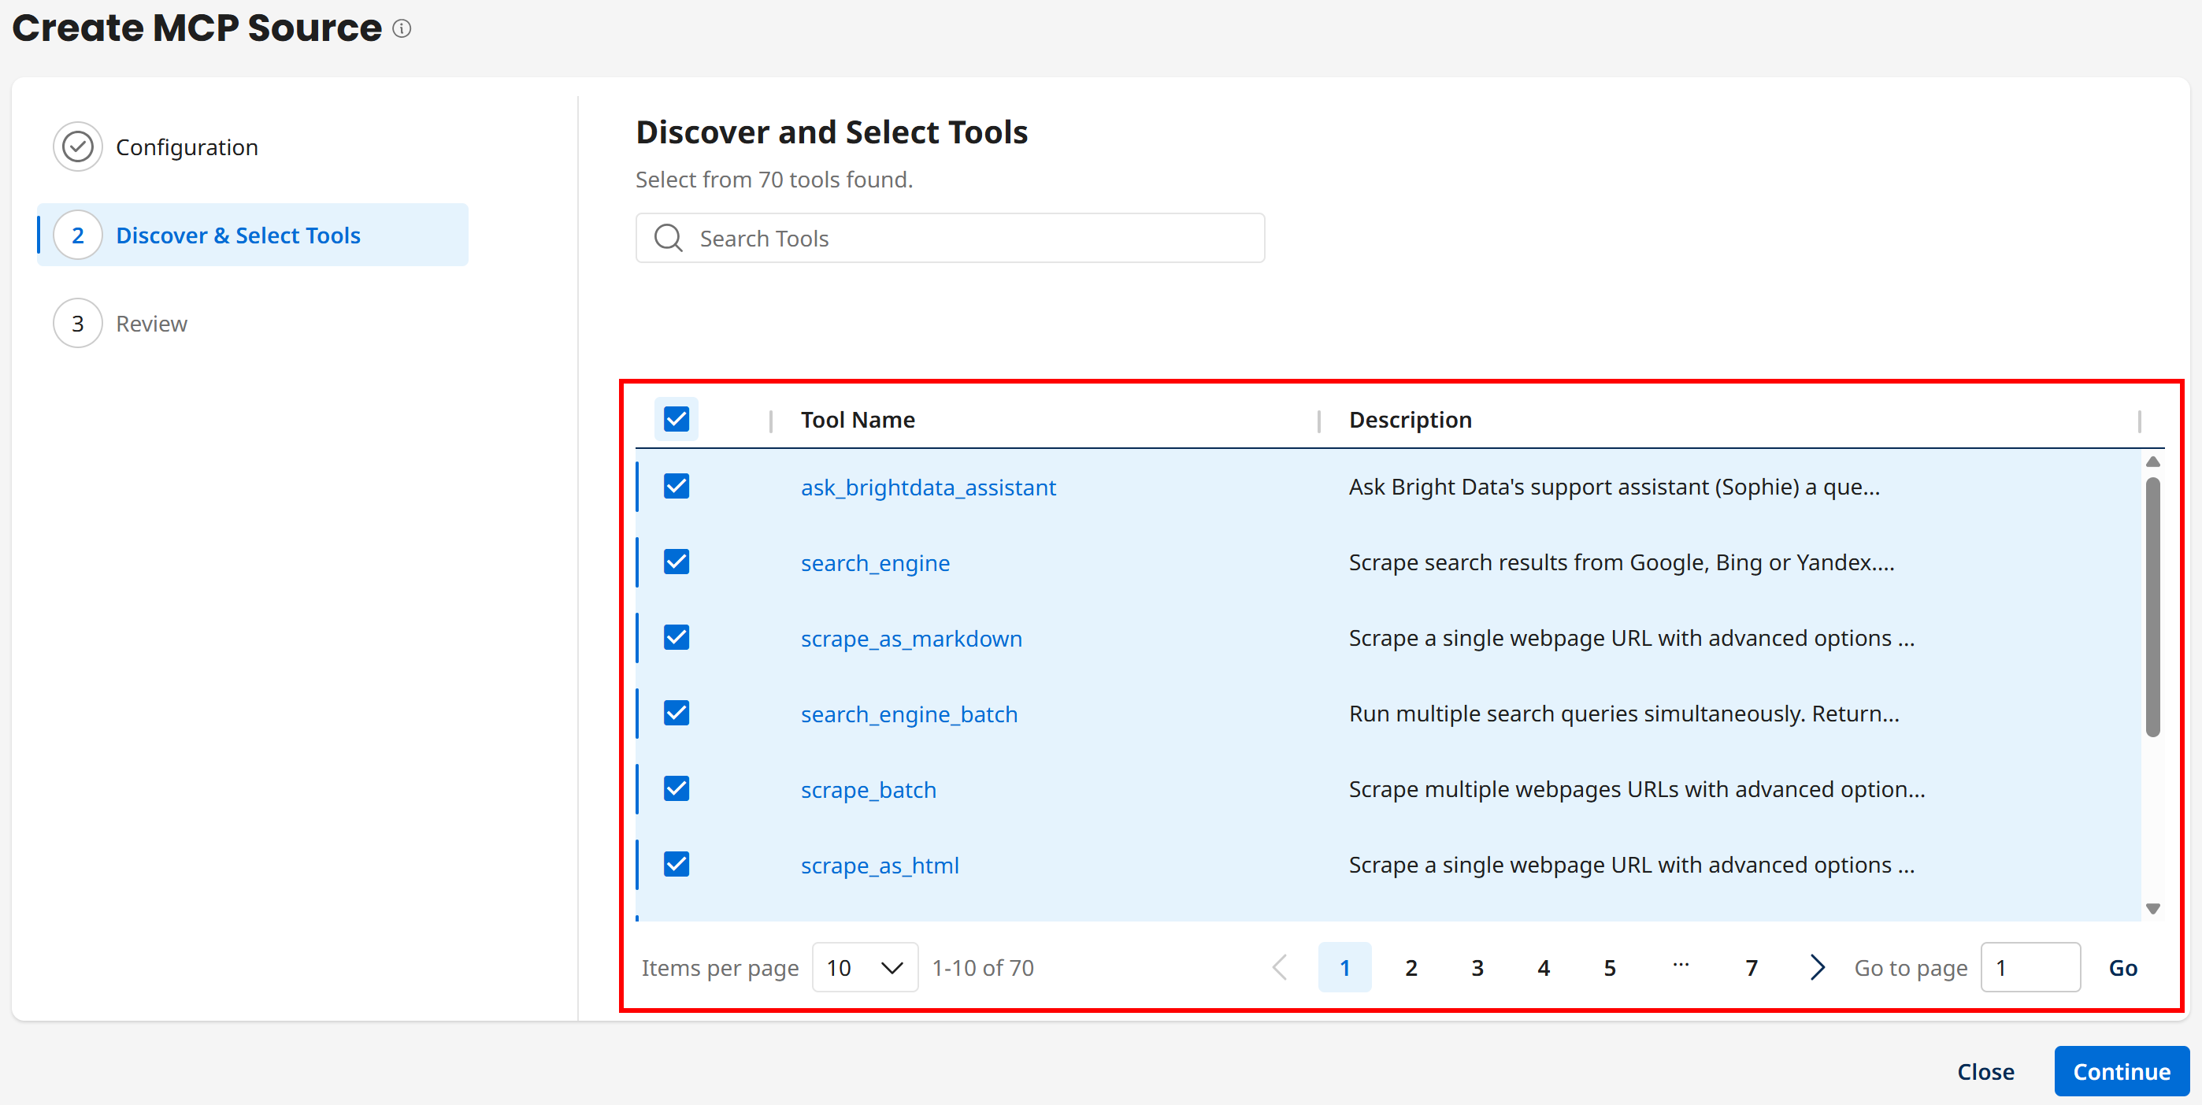Click description 'Ask Bright Data's support assistant'
This screenshot has height=1105, width=2202.
click(1614, 486)
